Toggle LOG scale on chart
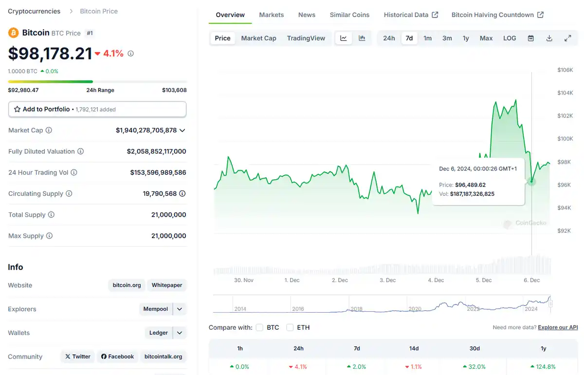The image size is (584, 375). pyautogui.click(x=510, y=38)
